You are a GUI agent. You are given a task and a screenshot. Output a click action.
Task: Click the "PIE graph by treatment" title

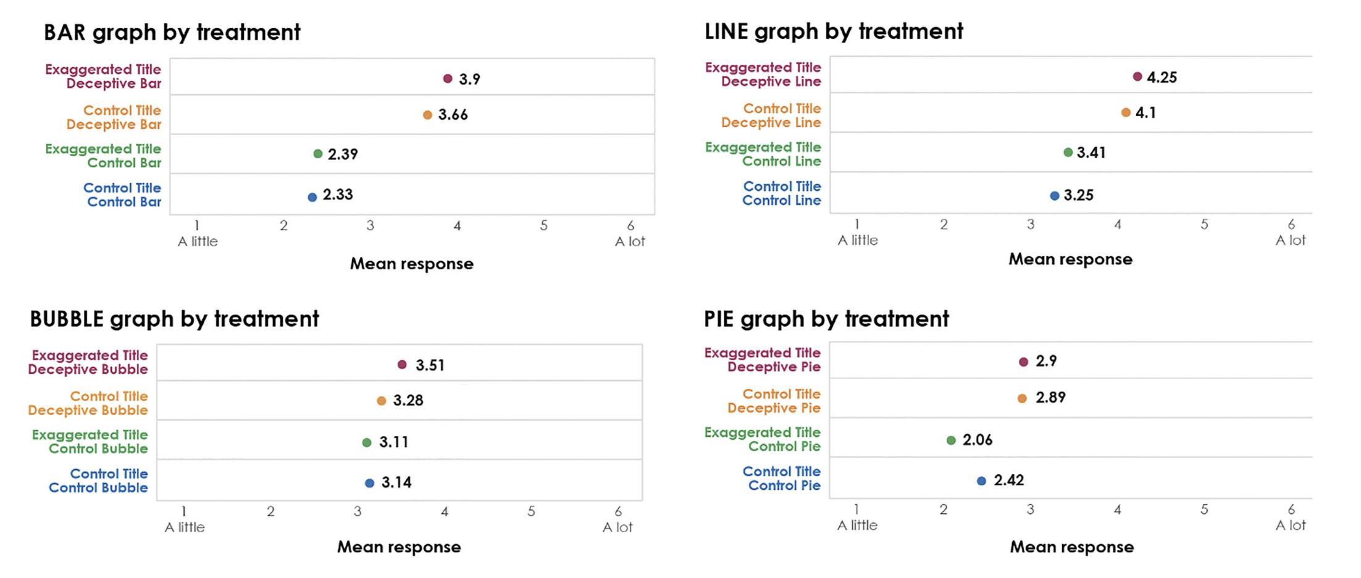pyautogui.click(x=826, y=319)
